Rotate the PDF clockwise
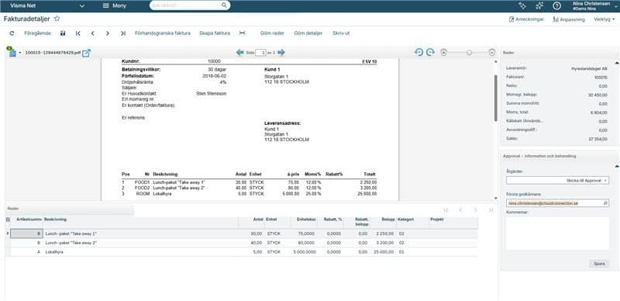620x301 pixels. (x=430, y=52)
